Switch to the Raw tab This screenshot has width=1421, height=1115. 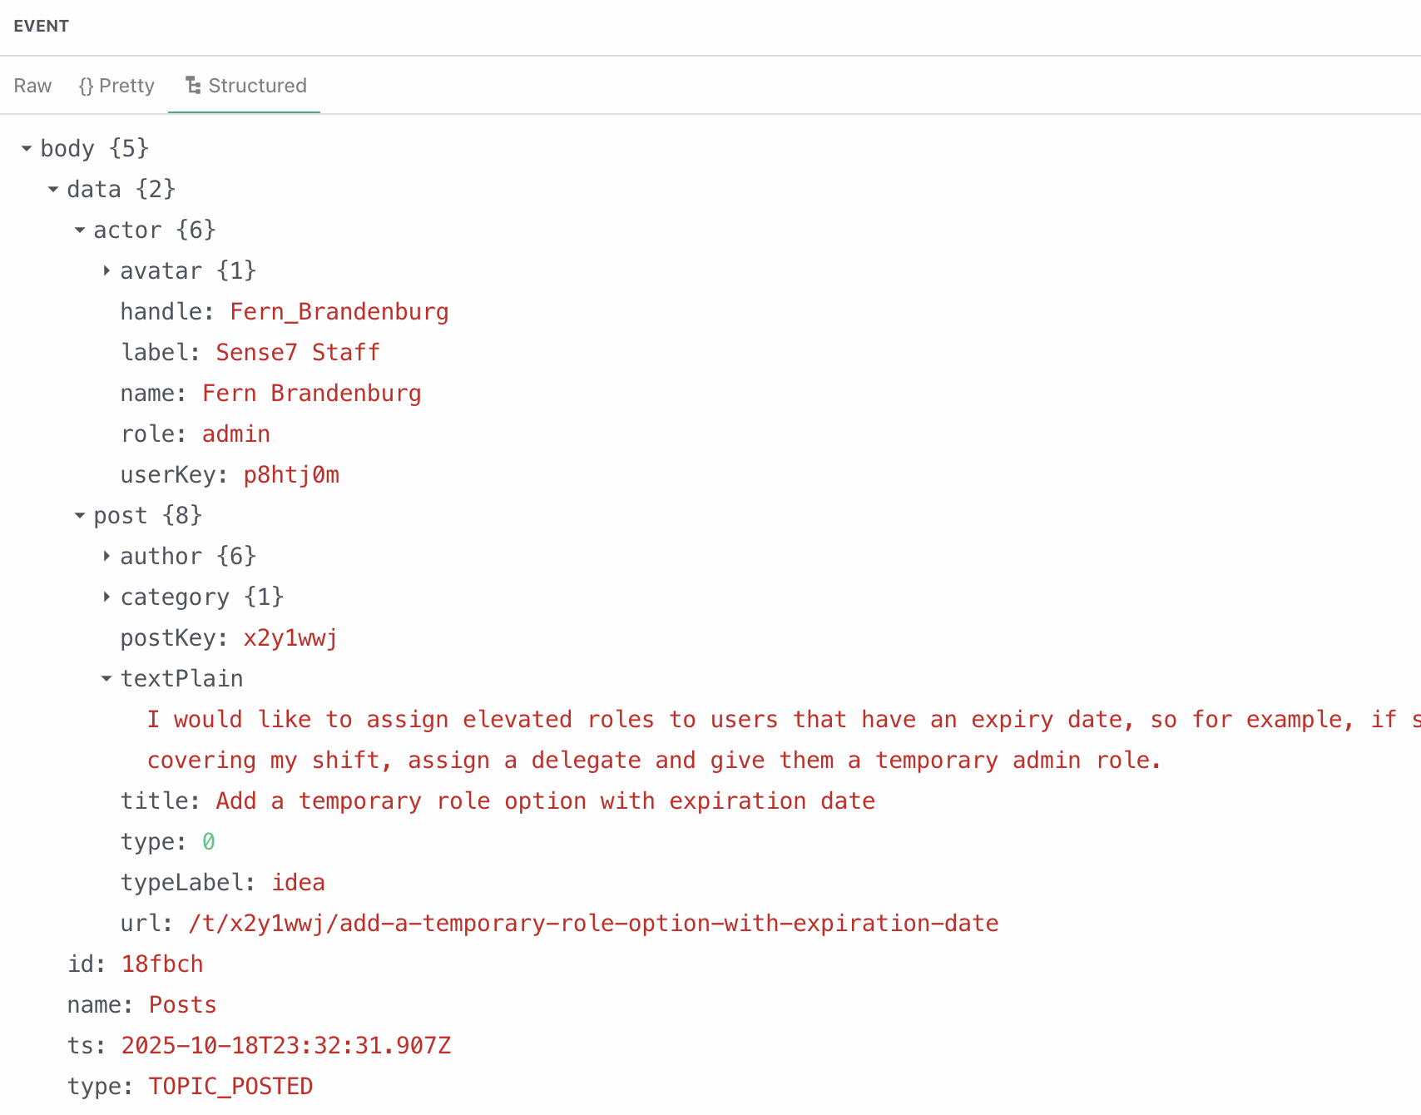tap(32, 86)
